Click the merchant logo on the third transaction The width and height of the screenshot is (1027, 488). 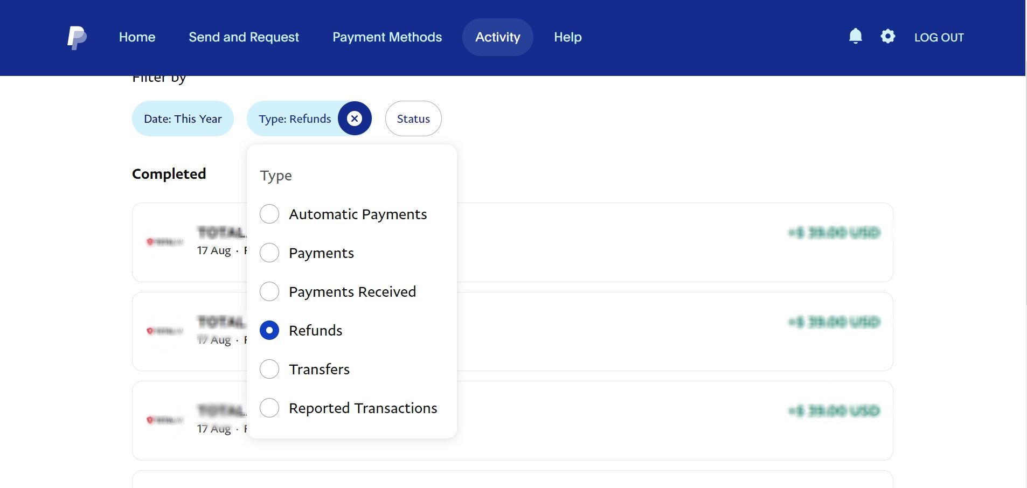click(x=164, y=420)
